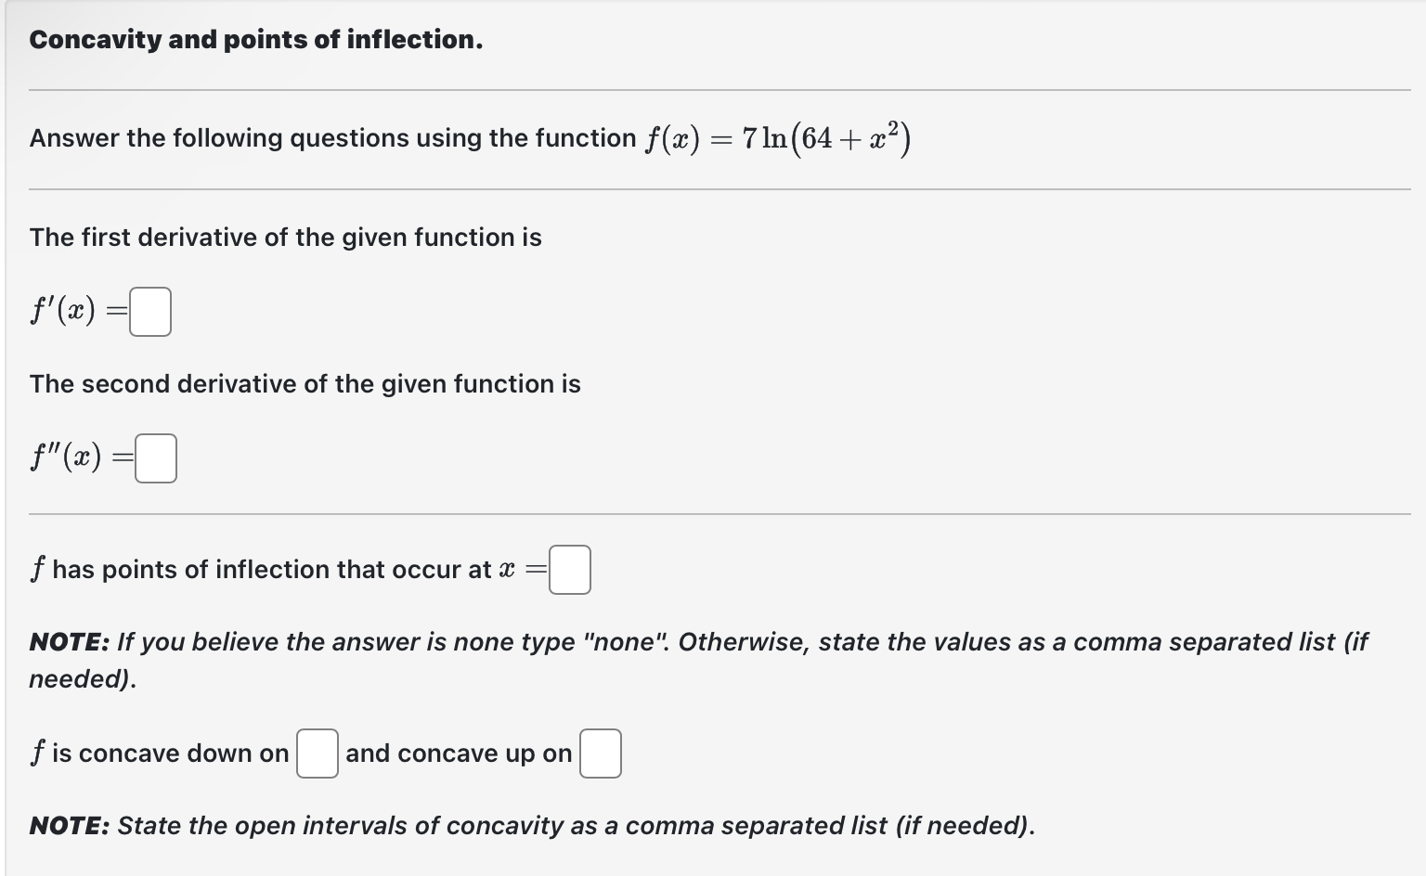Click the points of inflection statement
The width and height of the screenshot is (1426, 876).
(269, 569)
